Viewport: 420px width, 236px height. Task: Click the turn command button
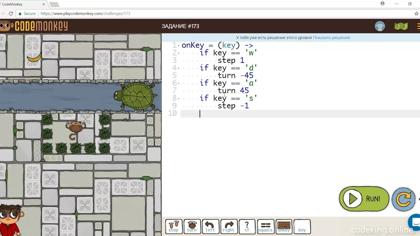(x=192, y=226)
